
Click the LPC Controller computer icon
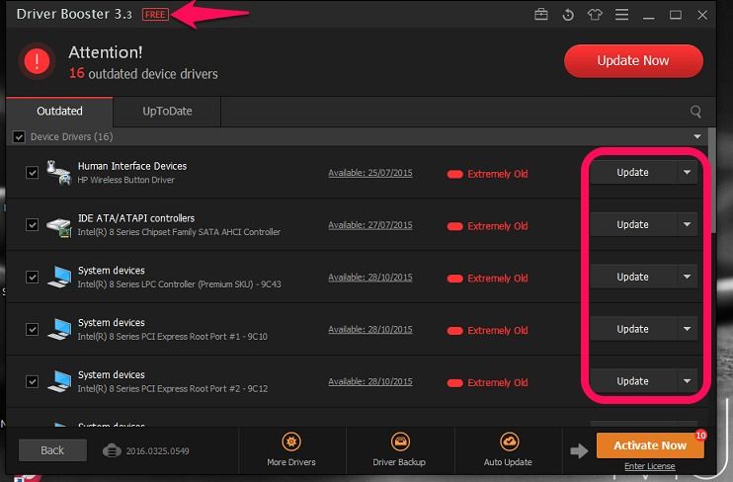(59, 278)
